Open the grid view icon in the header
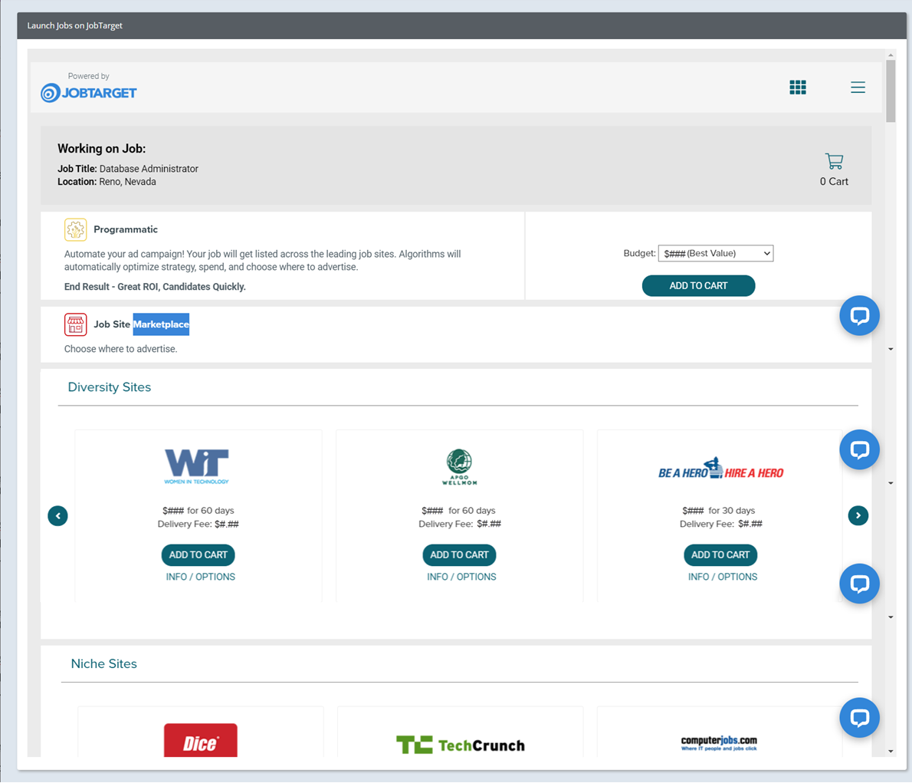The width and height of the screenshot is (912, 783). click(798, 87)
